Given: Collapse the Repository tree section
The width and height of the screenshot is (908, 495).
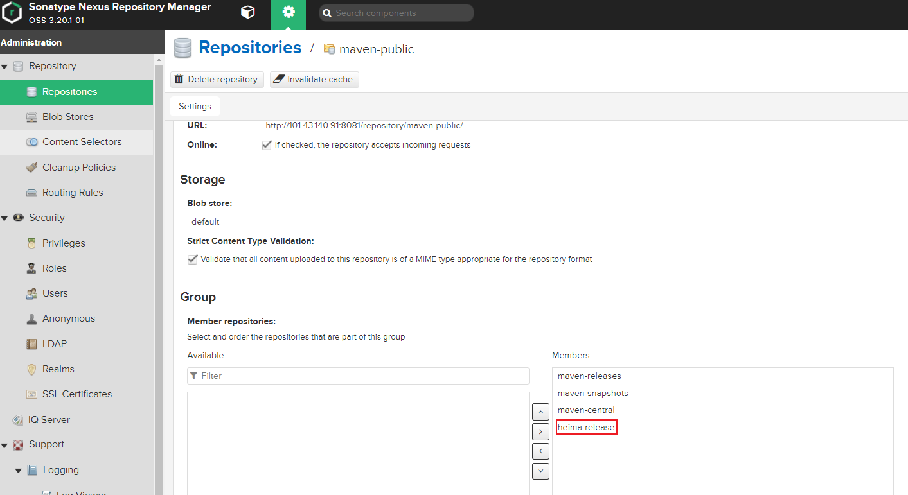Looking at the screenshot, I should pos(4,66).
